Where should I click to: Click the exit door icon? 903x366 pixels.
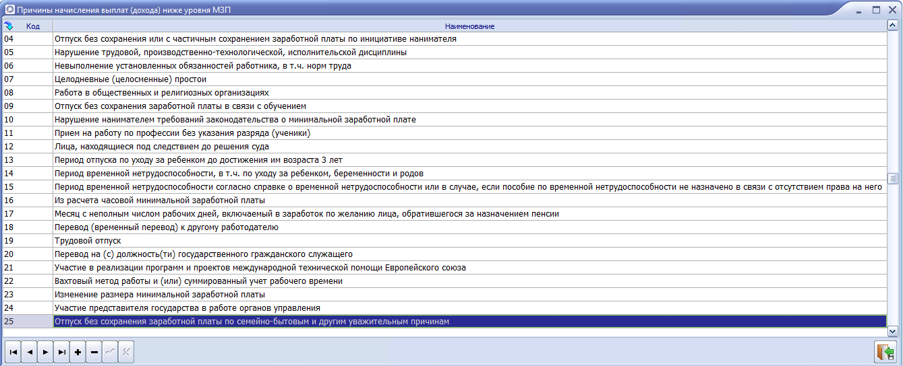pos(884,352)
